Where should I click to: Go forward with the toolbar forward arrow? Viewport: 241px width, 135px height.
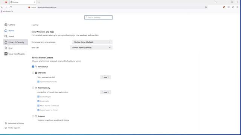pos(6,7)
